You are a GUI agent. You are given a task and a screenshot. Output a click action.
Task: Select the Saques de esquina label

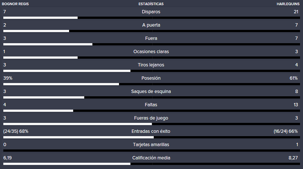[x=151, y=92]
